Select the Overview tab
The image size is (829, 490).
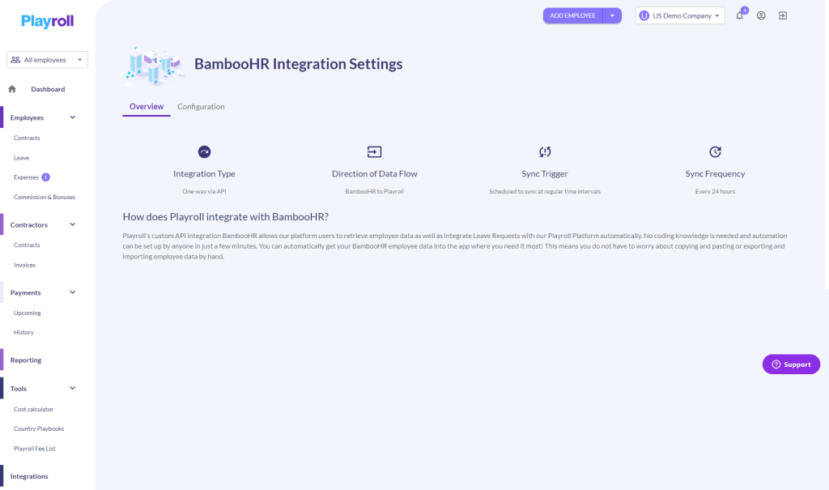tap(147, 106)
